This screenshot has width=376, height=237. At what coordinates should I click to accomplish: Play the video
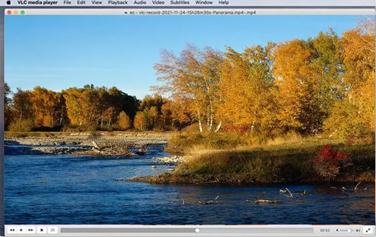point(21,230)
